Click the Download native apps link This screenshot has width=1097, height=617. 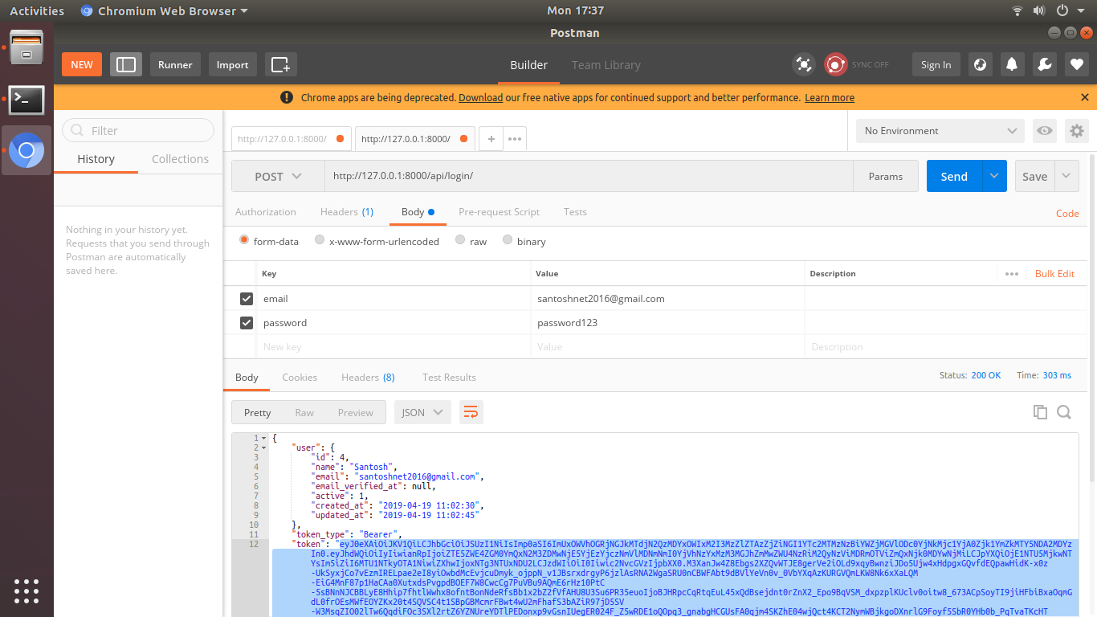[x=480, y=97]
